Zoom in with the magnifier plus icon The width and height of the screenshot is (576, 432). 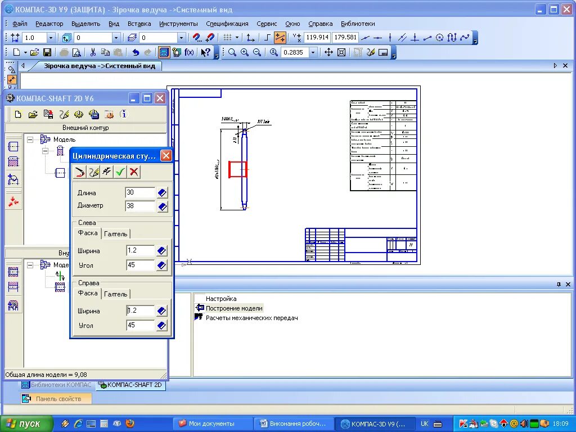coord(245,52)
